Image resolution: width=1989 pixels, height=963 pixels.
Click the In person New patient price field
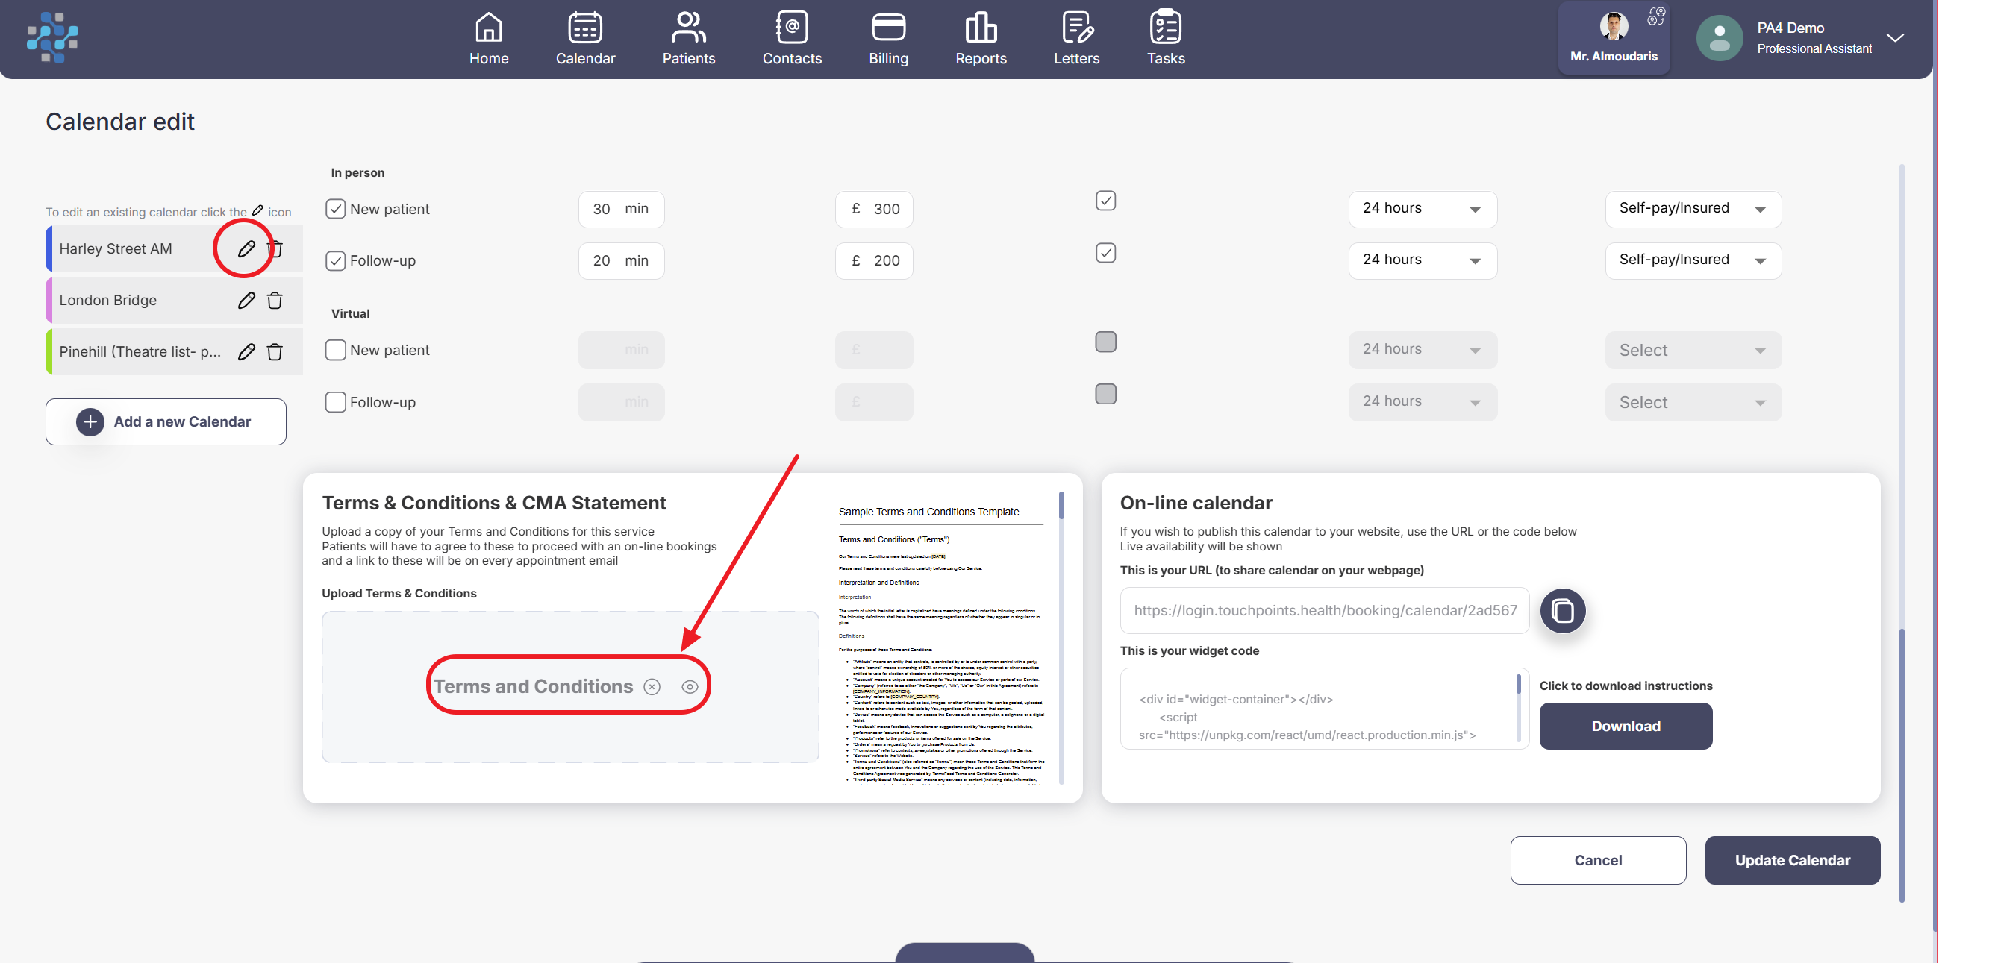[874, 209]
